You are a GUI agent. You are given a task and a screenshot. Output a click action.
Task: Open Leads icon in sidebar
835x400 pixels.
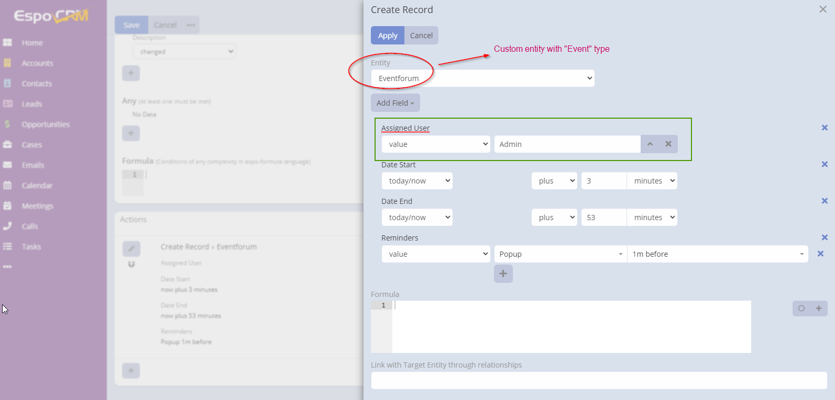pos(7,104)
